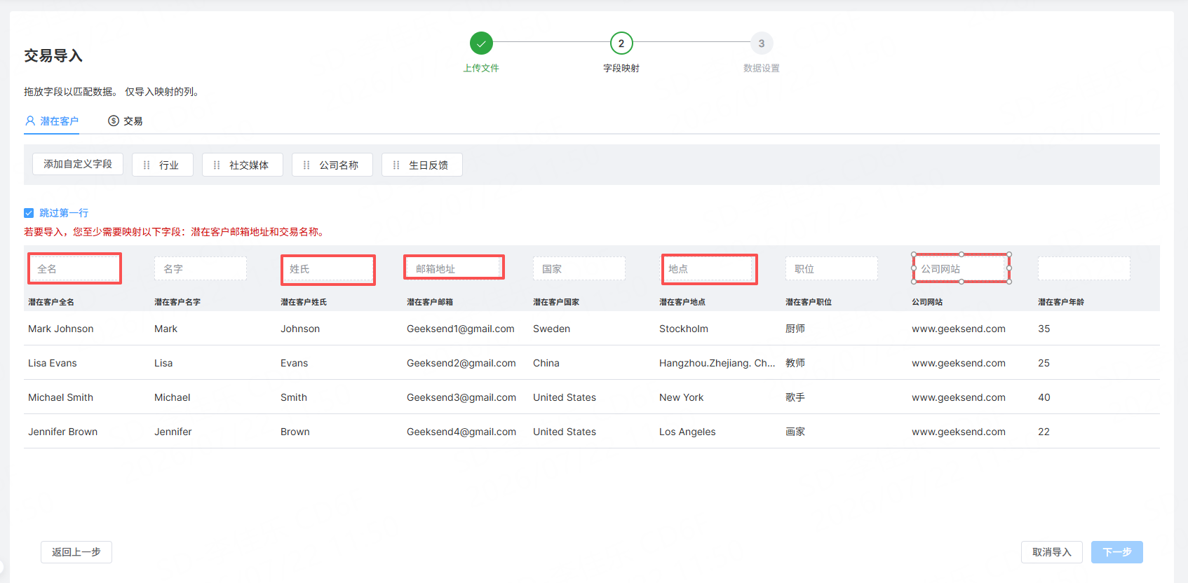
Task: Click the 教师 job title cell
Action: pos(795,363)
